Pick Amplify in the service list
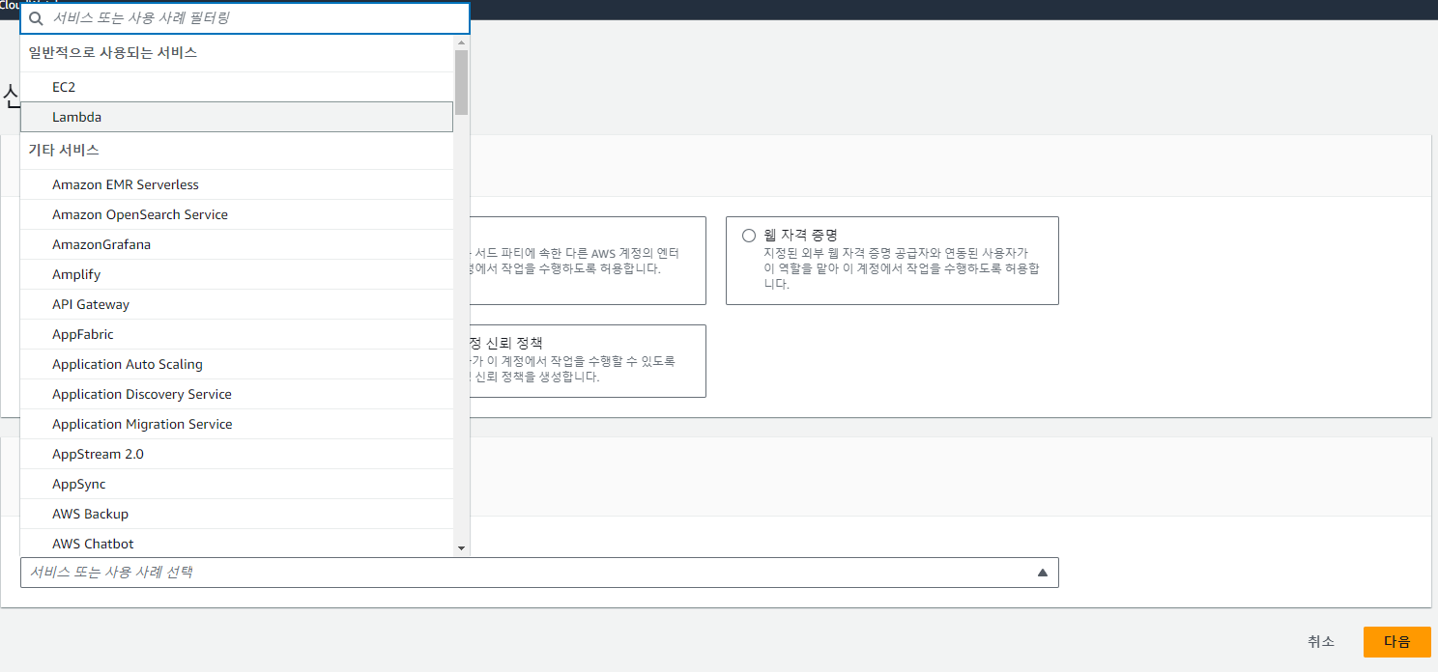Viewport: 1438px width, 672px height. [x=237, y=274]
